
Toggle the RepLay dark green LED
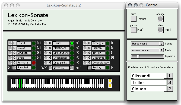pyautogui.click(x=107, y=68)
